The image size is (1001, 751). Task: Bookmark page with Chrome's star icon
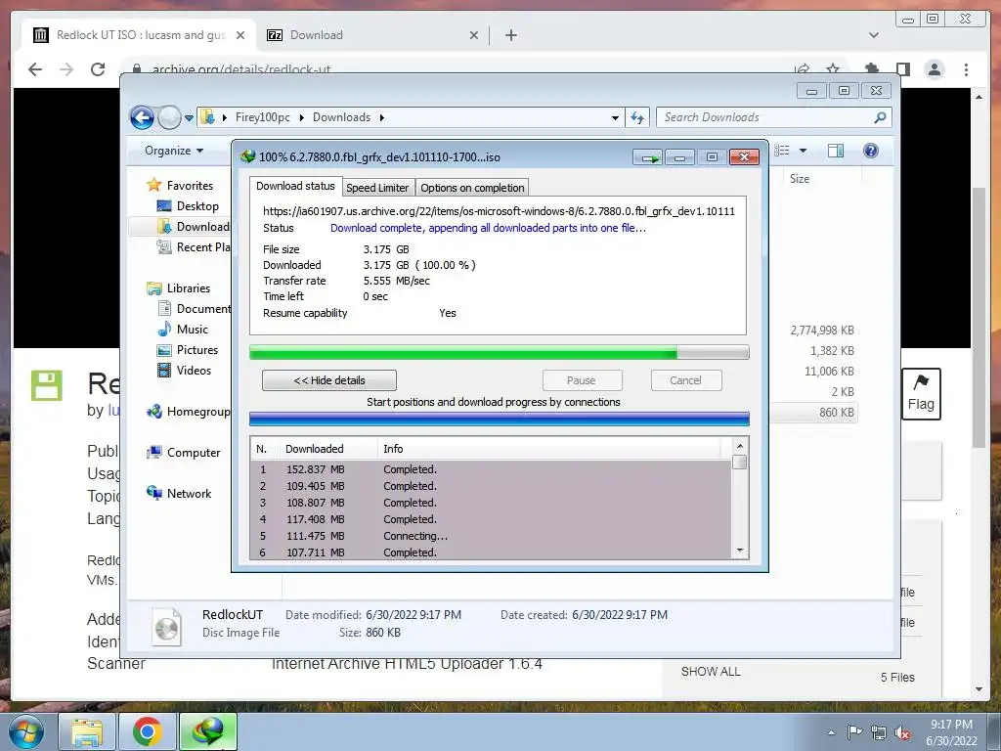[x=833, y=68]
